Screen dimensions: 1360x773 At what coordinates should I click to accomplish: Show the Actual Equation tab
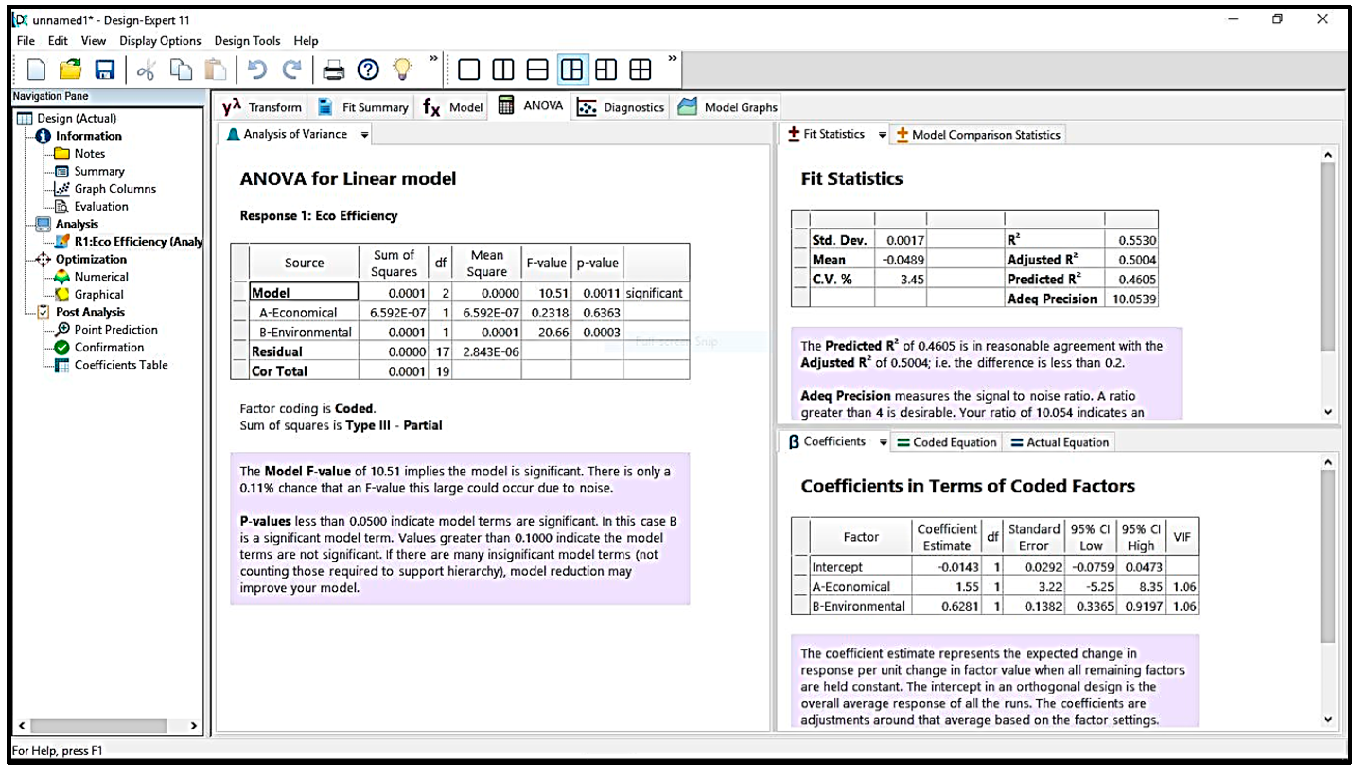tap(1060, 442)
